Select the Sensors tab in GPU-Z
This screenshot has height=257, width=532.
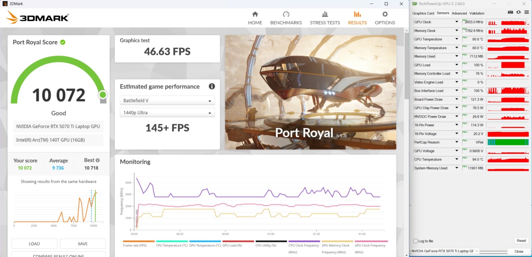click(x=443, y=13)
